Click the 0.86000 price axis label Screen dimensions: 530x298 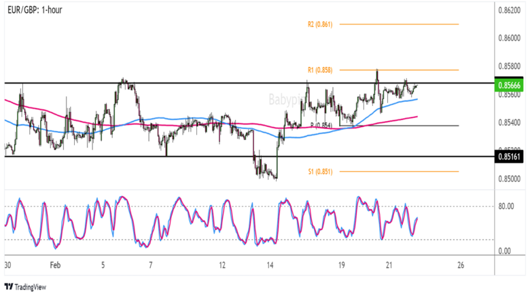pos(509,38)
